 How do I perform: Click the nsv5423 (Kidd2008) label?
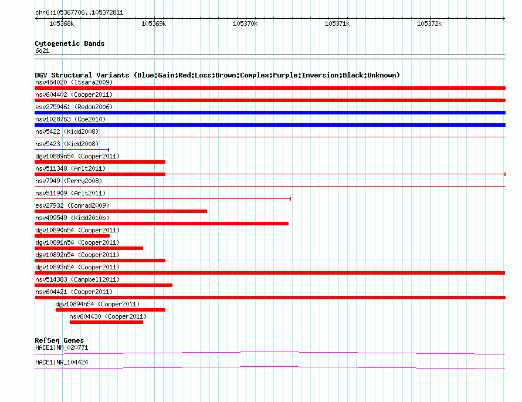67,144
